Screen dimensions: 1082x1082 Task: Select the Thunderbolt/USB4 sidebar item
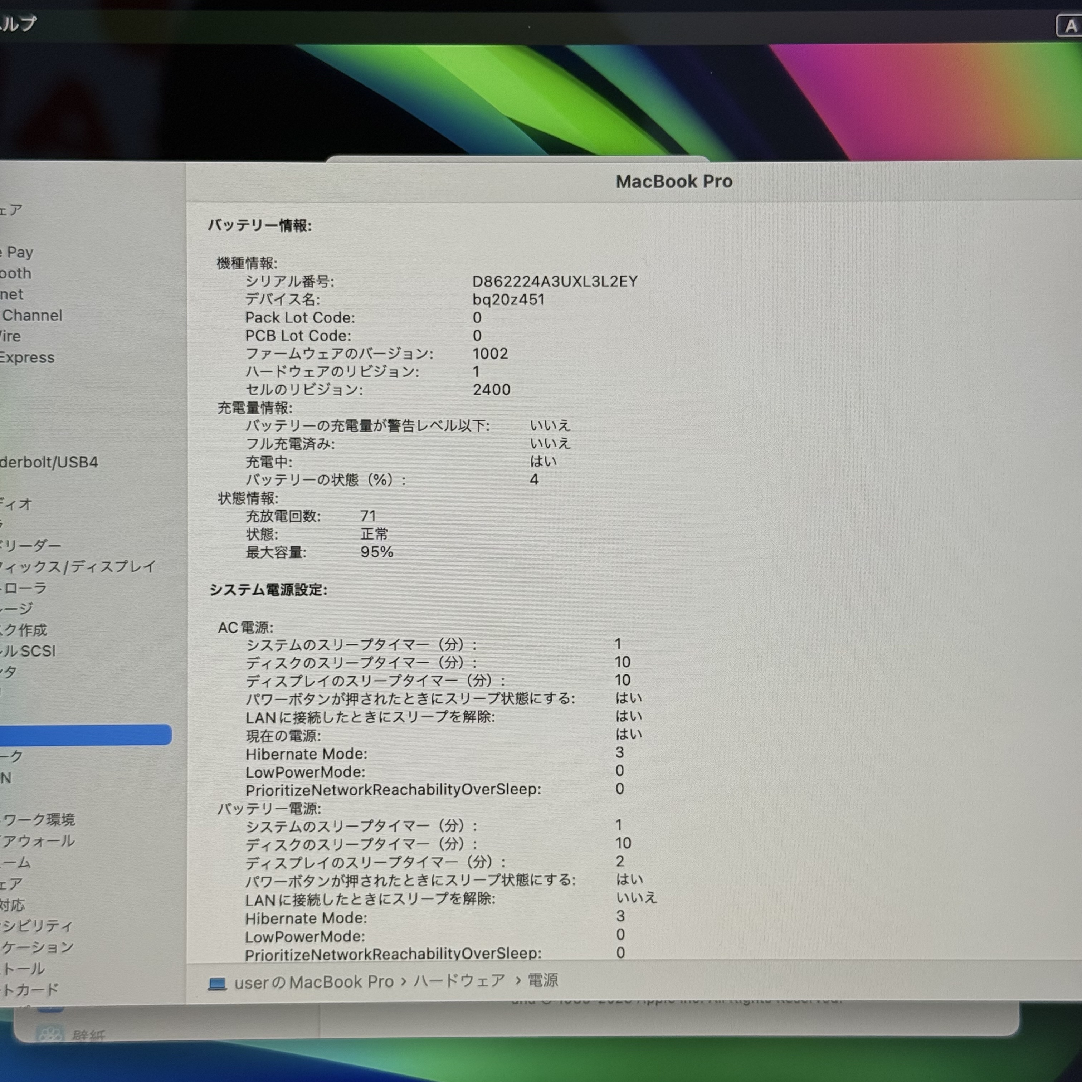click(49, 463)
